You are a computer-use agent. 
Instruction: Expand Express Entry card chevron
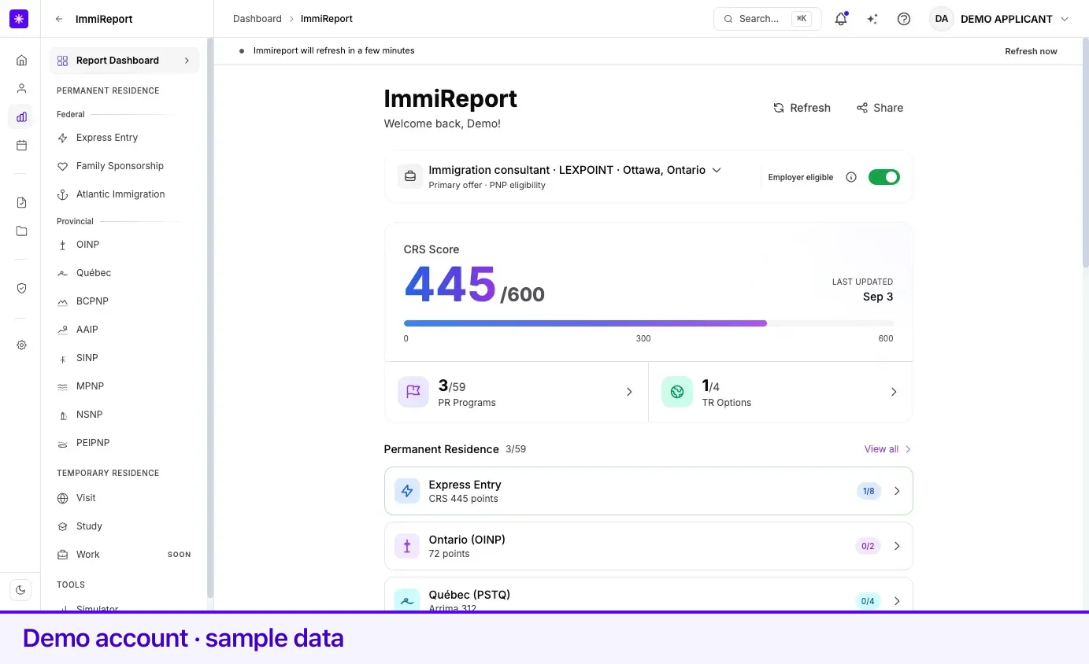pyautogui.click(x=897, y=491)
